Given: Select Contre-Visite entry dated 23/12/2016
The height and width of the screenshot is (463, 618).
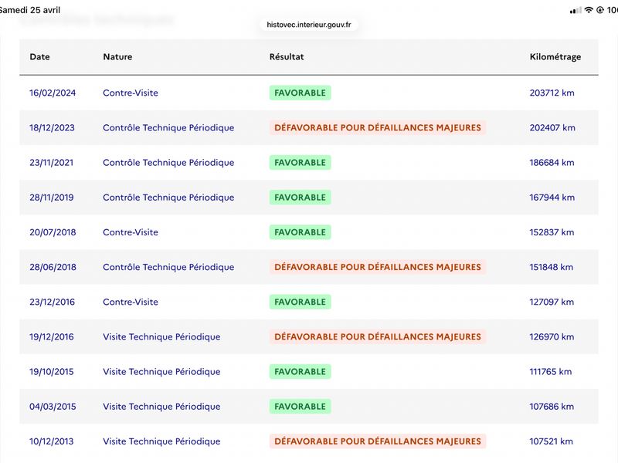Looking at the screenshot, I should 131,302.
